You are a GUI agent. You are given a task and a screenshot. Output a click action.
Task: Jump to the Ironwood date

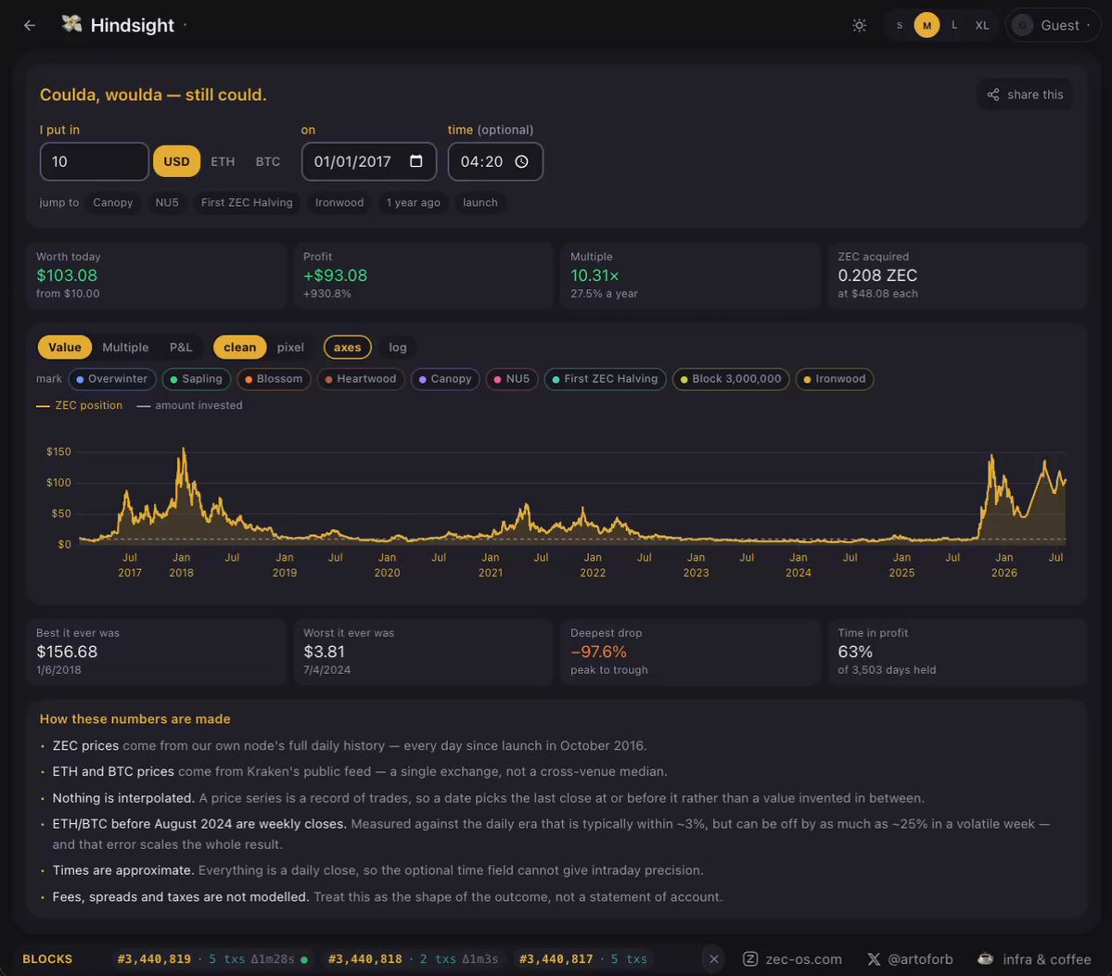[x=339, y=203]
